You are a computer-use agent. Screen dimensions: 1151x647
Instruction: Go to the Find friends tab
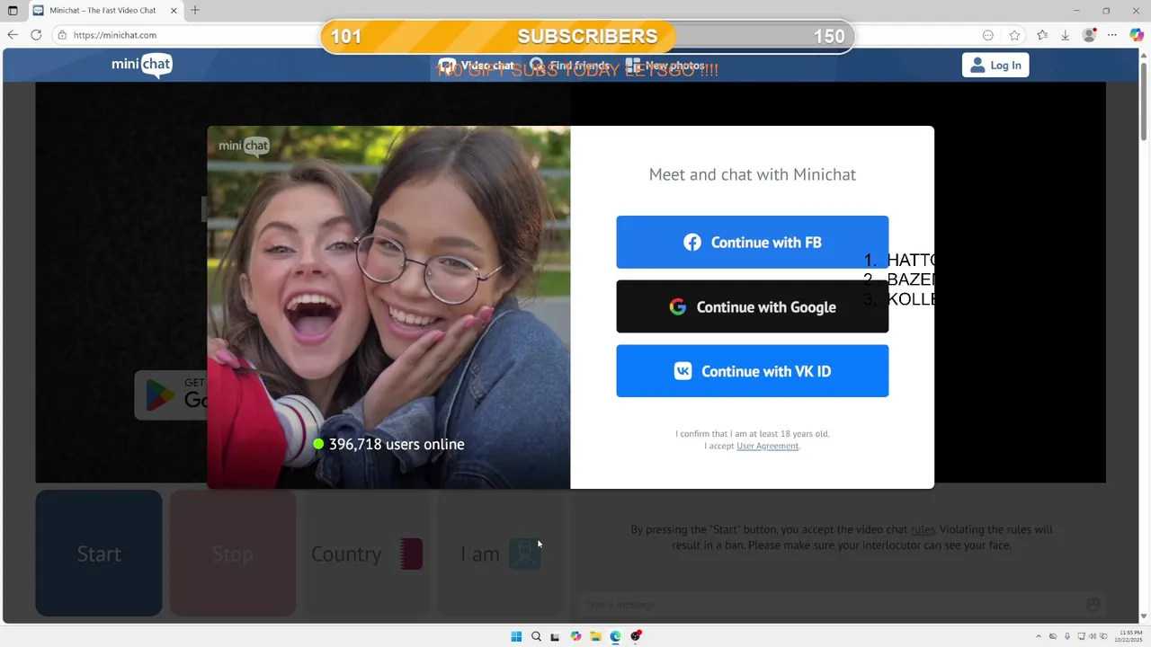570,66
